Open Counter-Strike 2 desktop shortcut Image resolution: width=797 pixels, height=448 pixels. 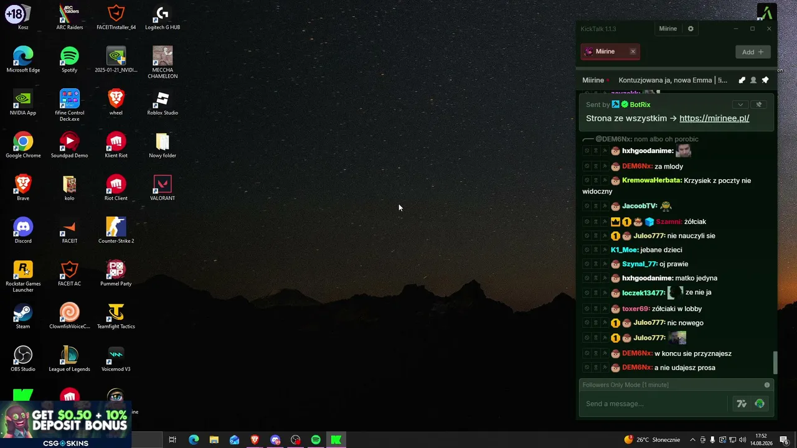[x=116, y=230]
